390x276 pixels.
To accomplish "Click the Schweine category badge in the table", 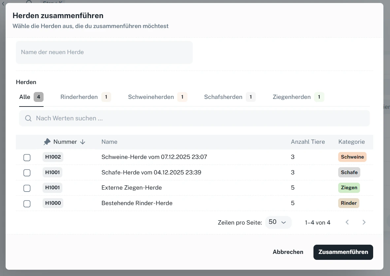I will [352, 157].
